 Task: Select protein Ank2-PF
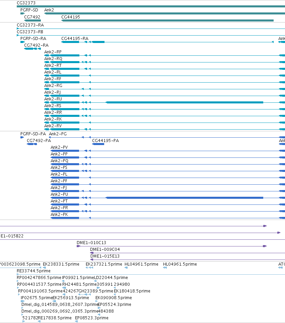pos(59,181)
